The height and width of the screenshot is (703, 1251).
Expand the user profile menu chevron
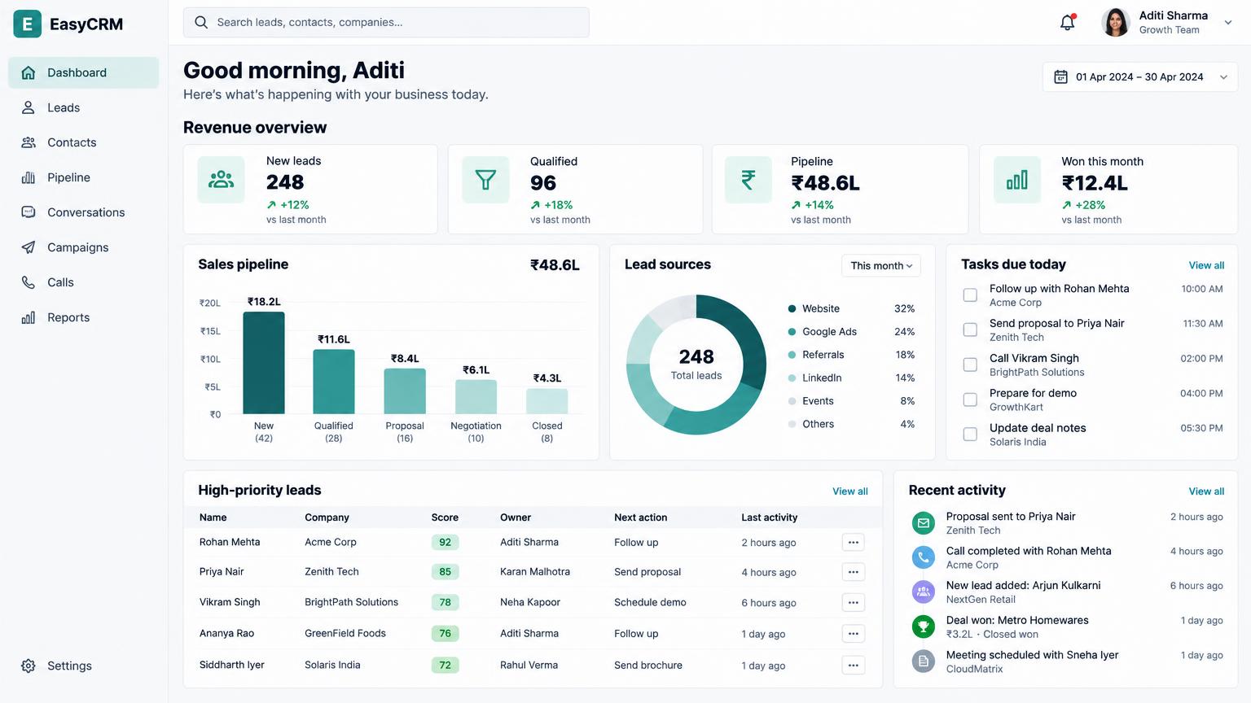(x=1228, y=23)
